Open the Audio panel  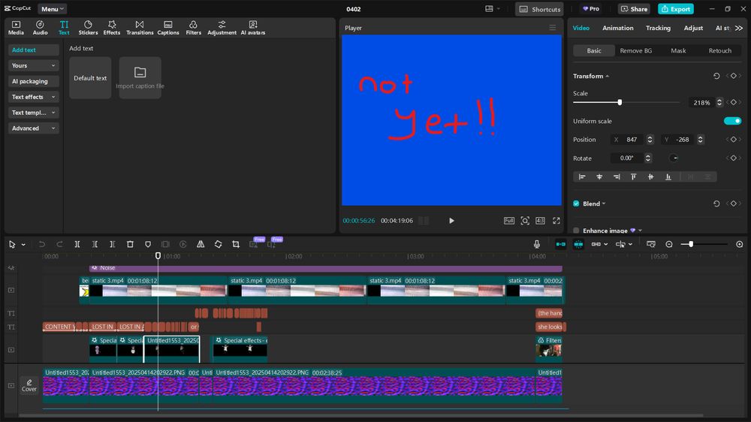coord(41,28)
